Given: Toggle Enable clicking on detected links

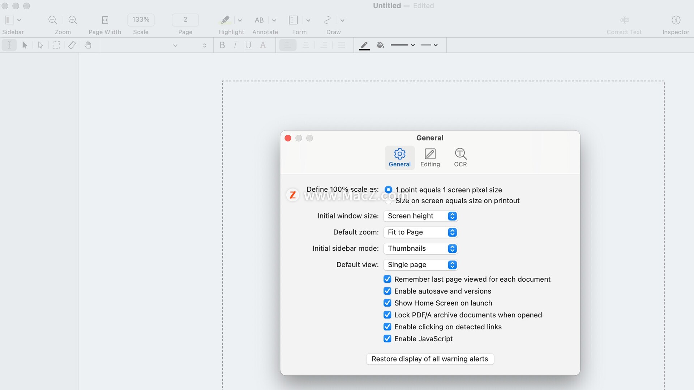Looking at the screenshot, I should (387, 327).
